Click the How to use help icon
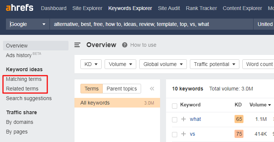Viewport: 274px width, 142px height. point(125,45)
